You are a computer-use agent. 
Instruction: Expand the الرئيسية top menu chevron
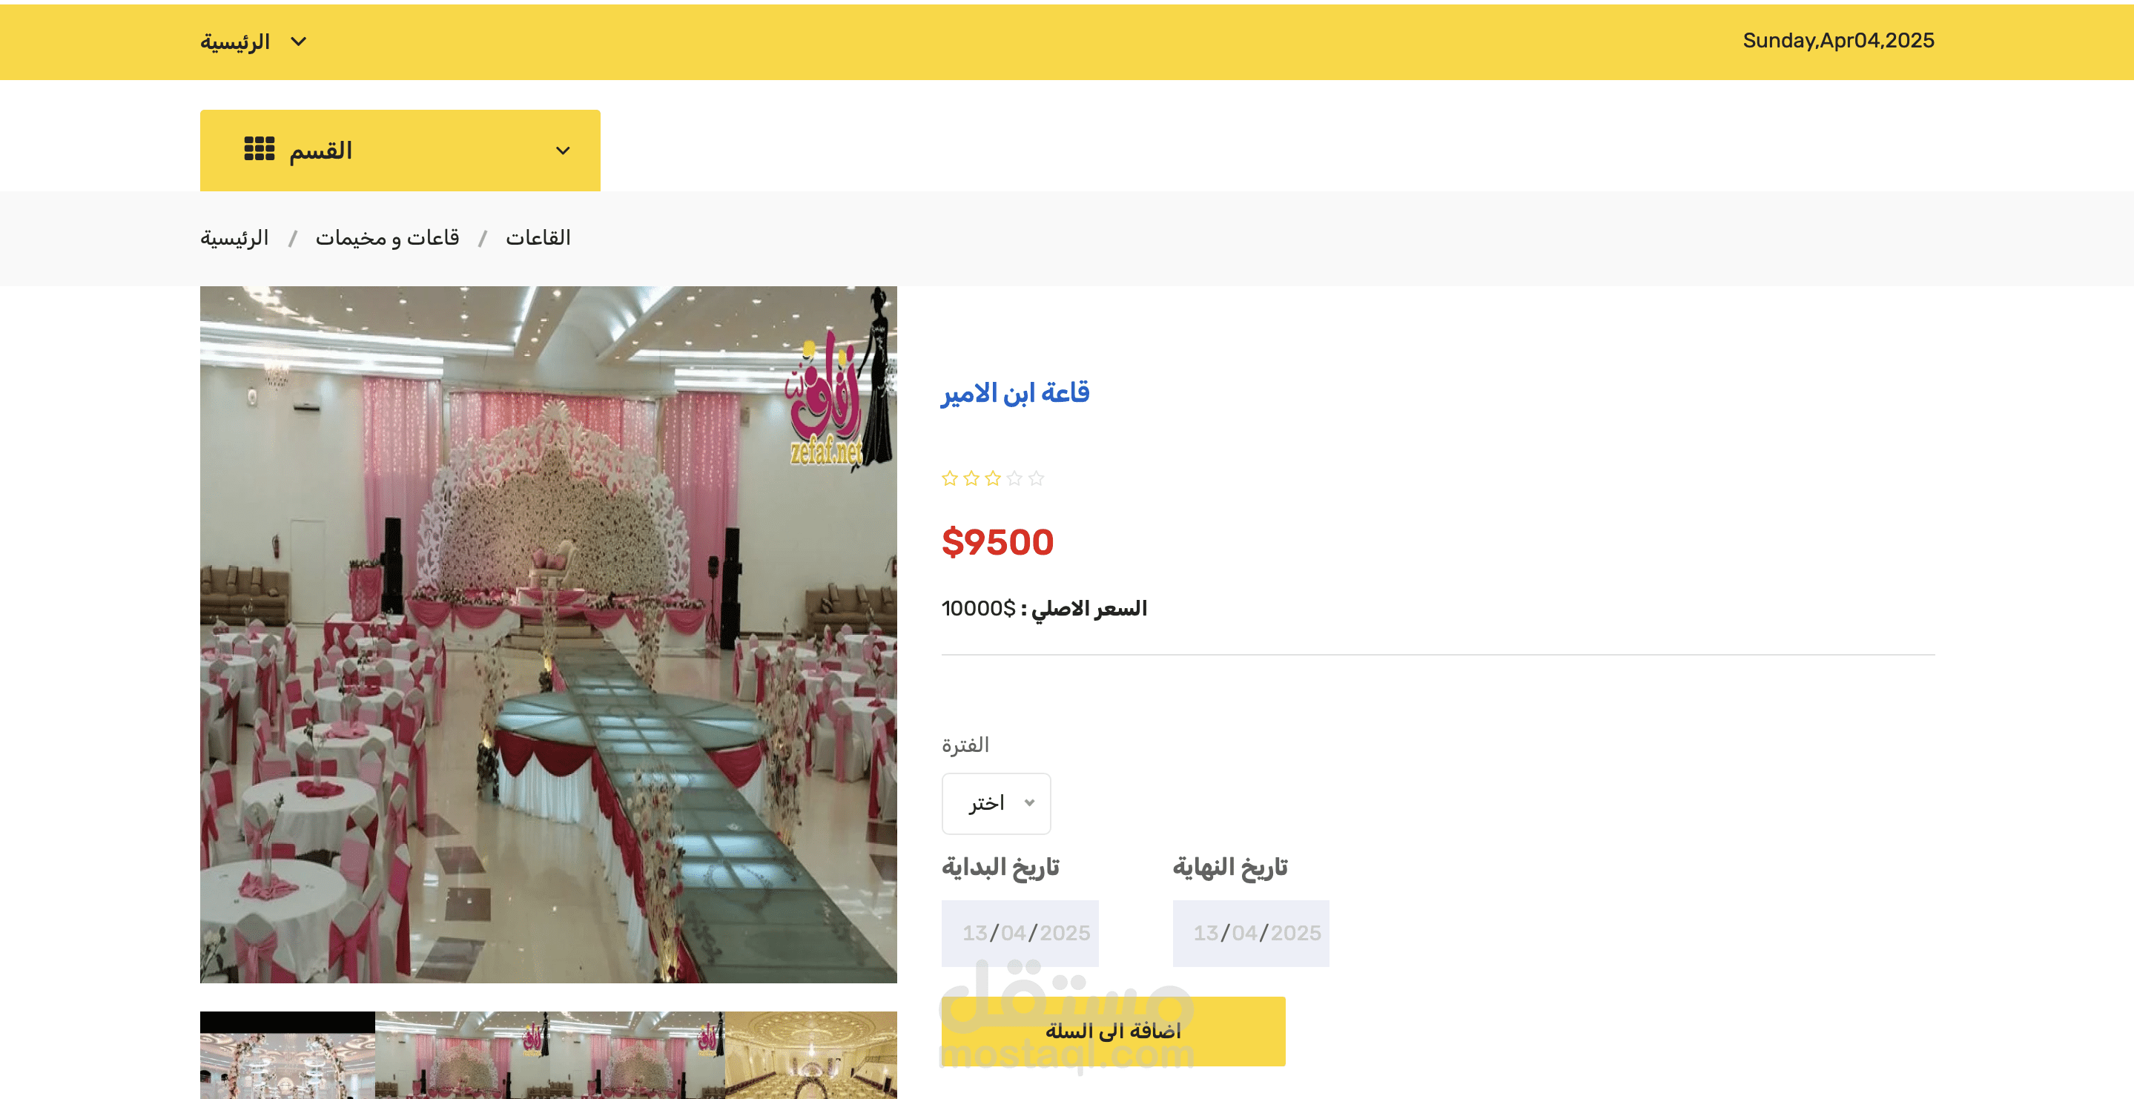298,42
